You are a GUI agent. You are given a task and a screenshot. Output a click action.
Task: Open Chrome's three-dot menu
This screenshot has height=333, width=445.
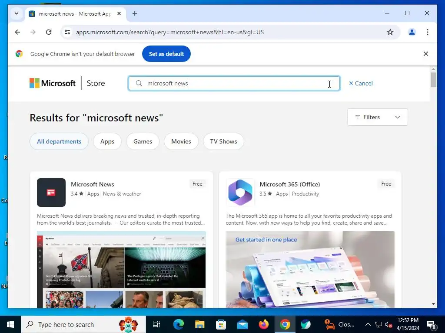click(428, 32)
